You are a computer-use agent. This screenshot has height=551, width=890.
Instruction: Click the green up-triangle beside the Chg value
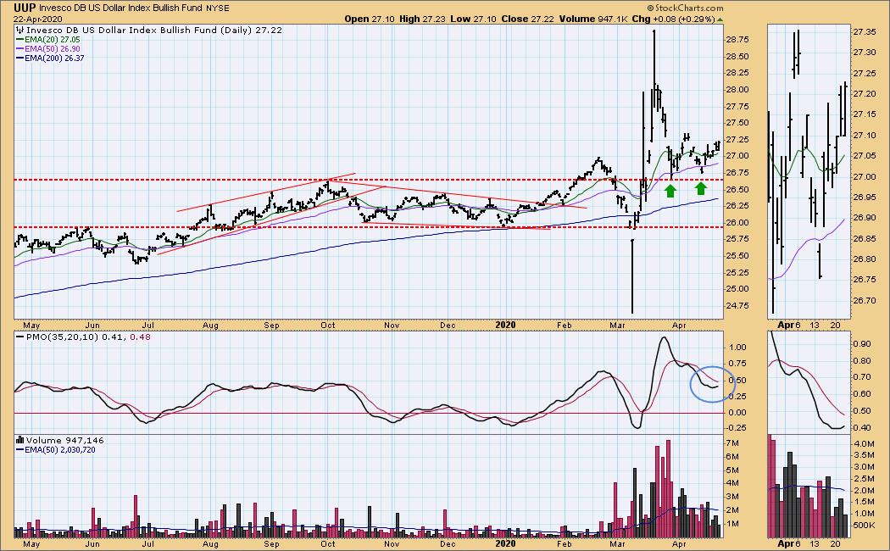[x=720, y=19]
